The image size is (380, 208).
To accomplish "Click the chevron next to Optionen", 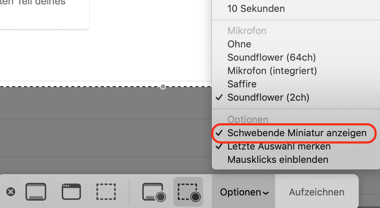I will [x=266, y=193].
